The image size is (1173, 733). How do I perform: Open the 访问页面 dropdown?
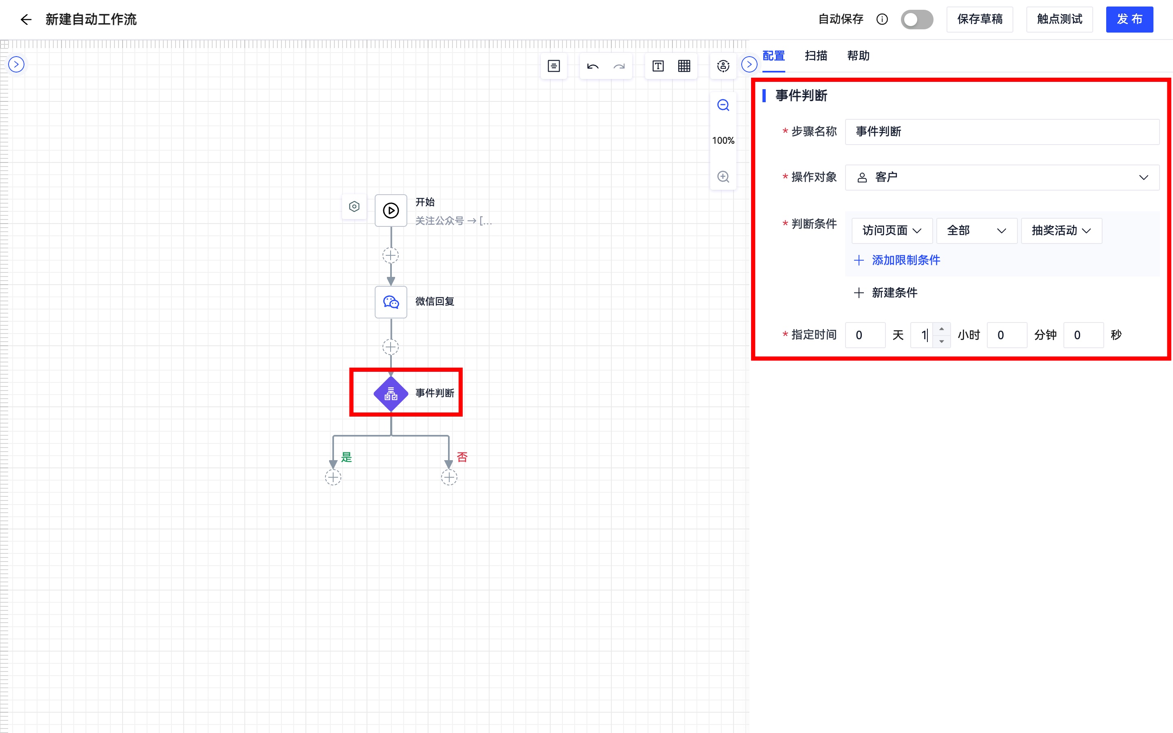click(x=892, y=231)
